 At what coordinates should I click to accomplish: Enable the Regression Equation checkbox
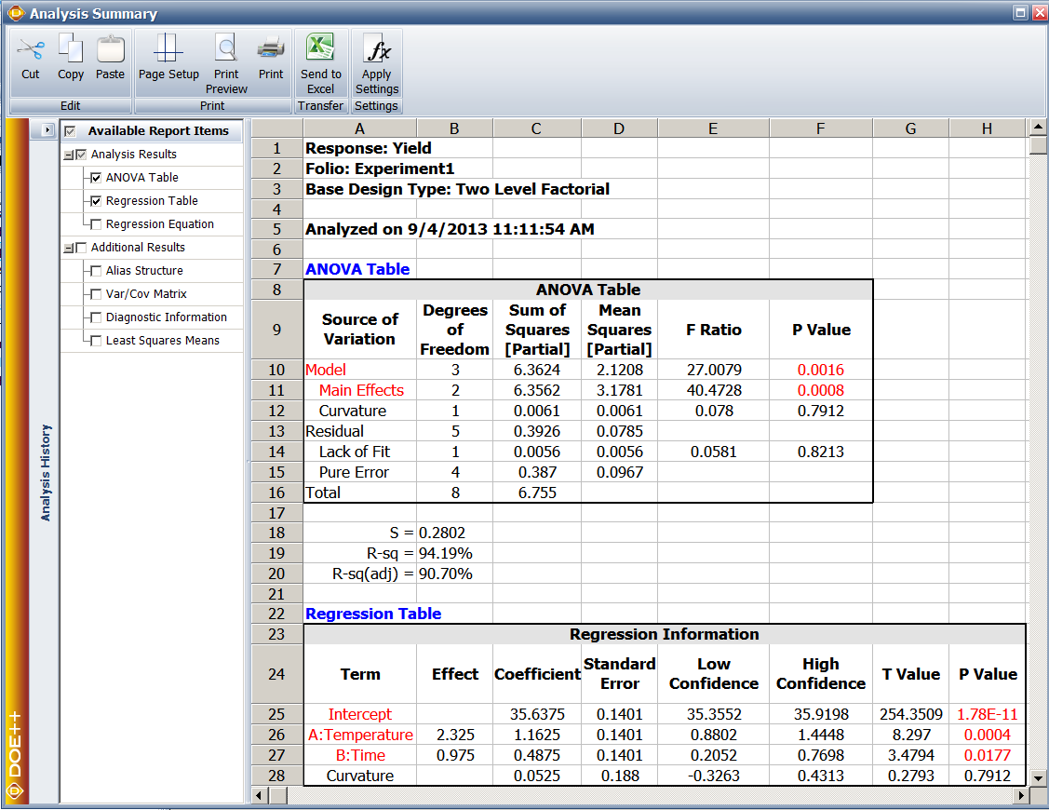tap(96, 224)
